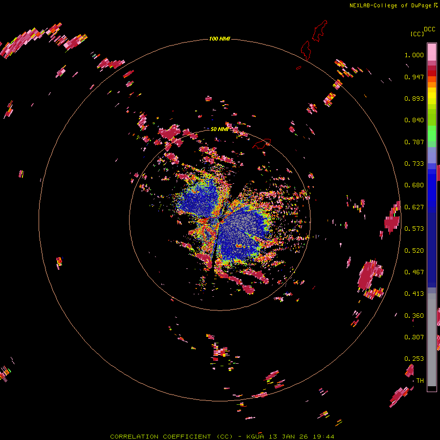Image resolution: width=440 pixels, height=440 pixels.
Task: Click the 1.000 scale value
Action: 414,55
